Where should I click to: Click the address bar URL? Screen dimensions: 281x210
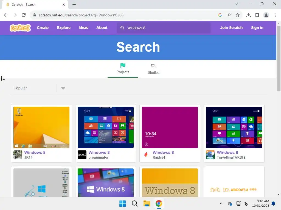pyautogui.click(x=81, y=15)
